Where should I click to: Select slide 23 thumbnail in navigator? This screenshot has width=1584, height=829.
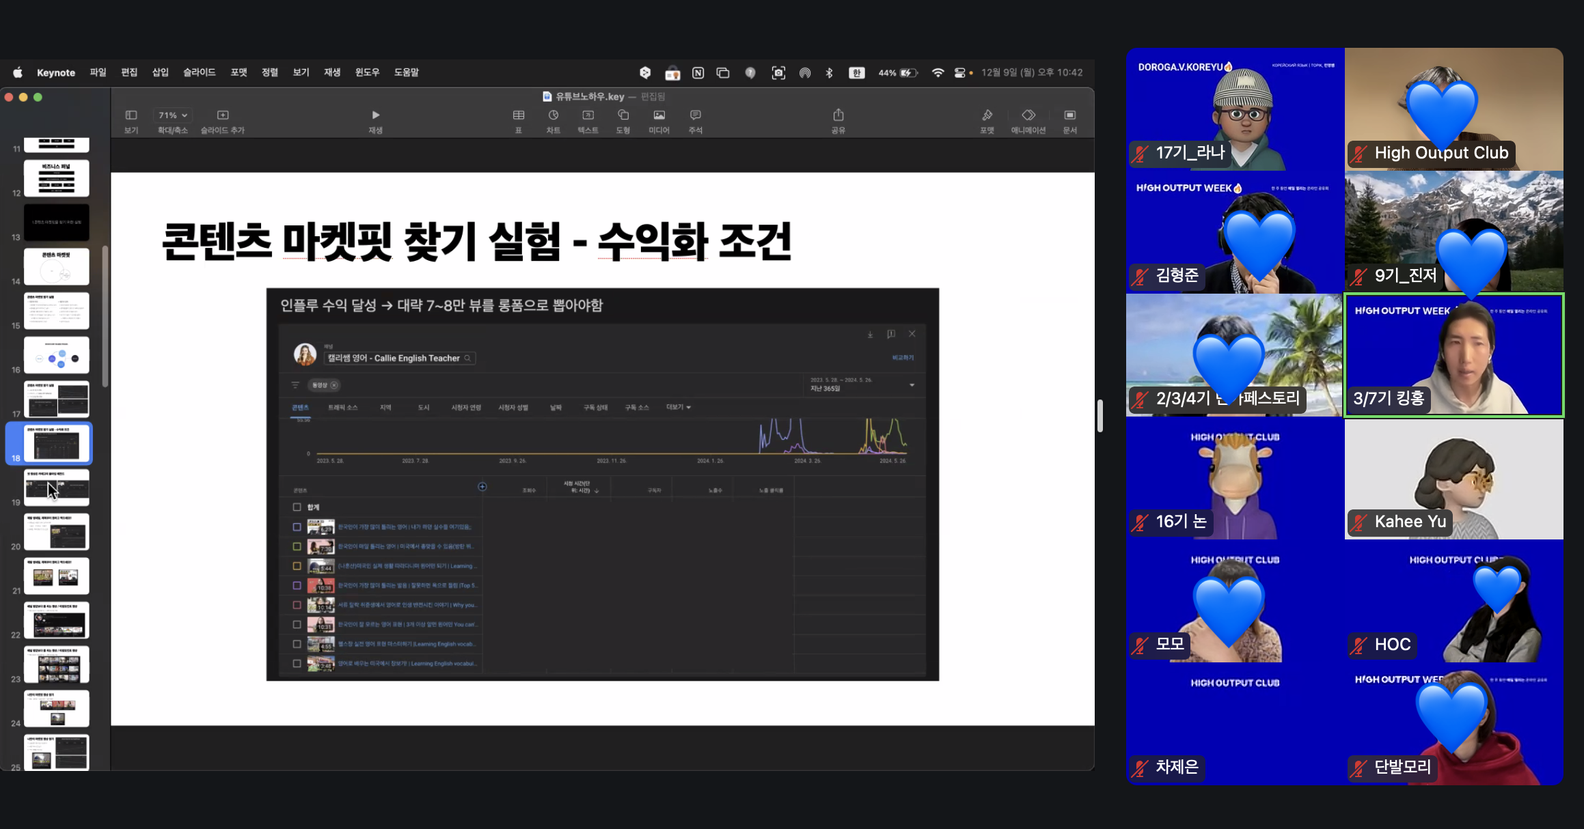[57, 664]
